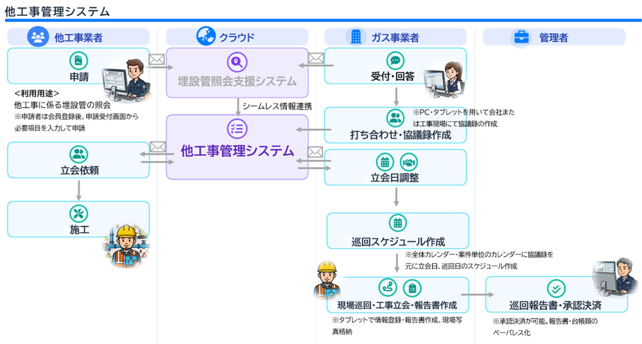Click the シームレス情報連携 caption

277,106
